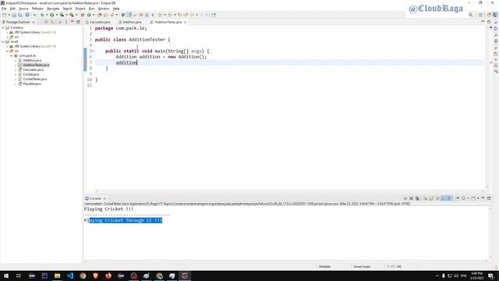Image resolution: width=499 pixels, height=281 pixels.
Task: Click in editor after the word 'addition'
Action: pos(137,62)
